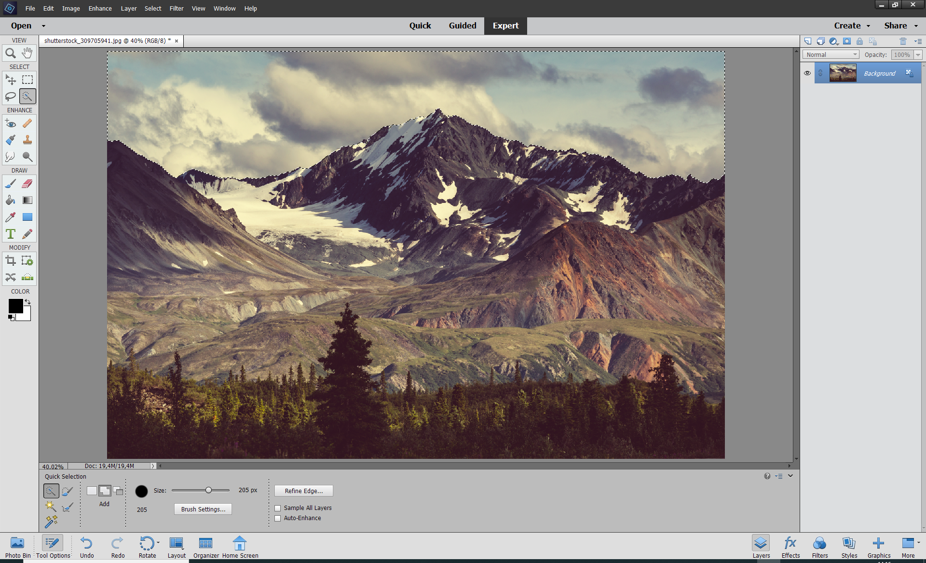Select the Hand tool
The height and width of the screenshot is (563, 926).
pyautogui.click(x=27, y=53)
